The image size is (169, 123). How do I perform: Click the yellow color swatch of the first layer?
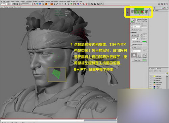pyautogui.click(x=154, y=76)
